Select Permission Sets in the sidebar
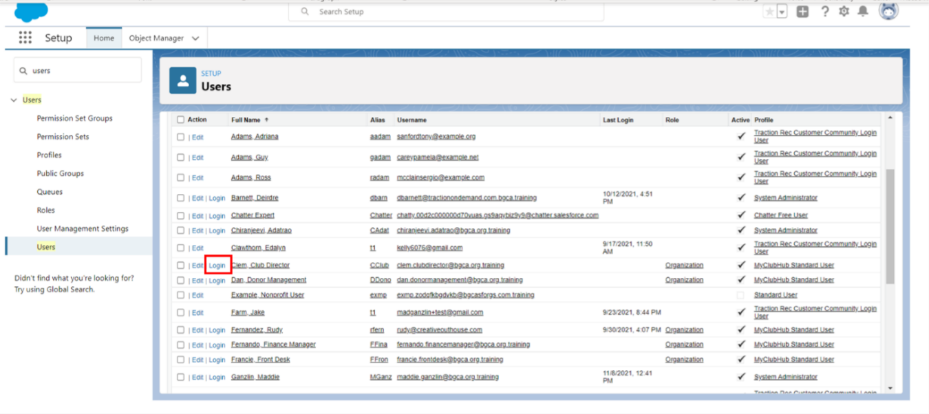 pyautogui.click(x=62, y=136)
